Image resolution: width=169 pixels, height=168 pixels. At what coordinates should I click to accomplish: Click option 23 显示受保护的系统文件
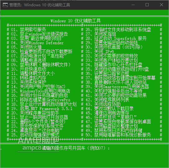pyautogui.click(x=37, y=126)
